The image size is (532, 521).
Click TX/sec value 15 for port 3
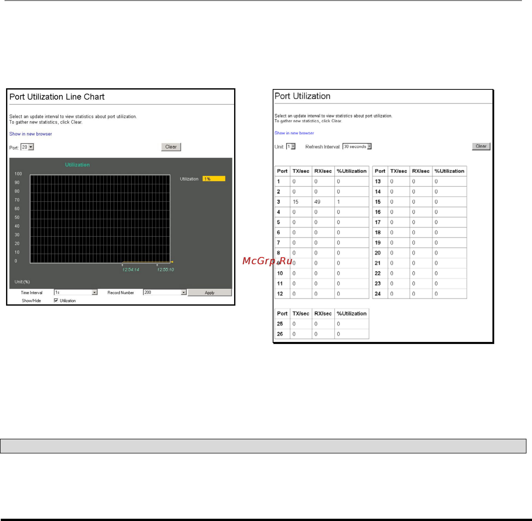[295, 202]
